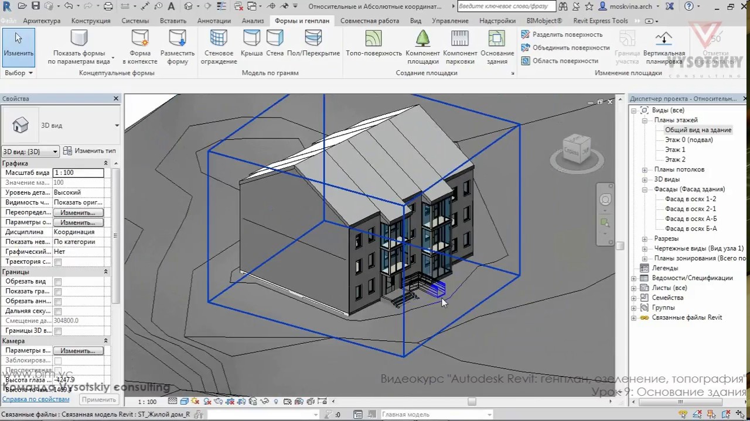This screenshot has width=750, height=421.
Task: Toggle the Far clip active checkbox
Action: [58, 311]
